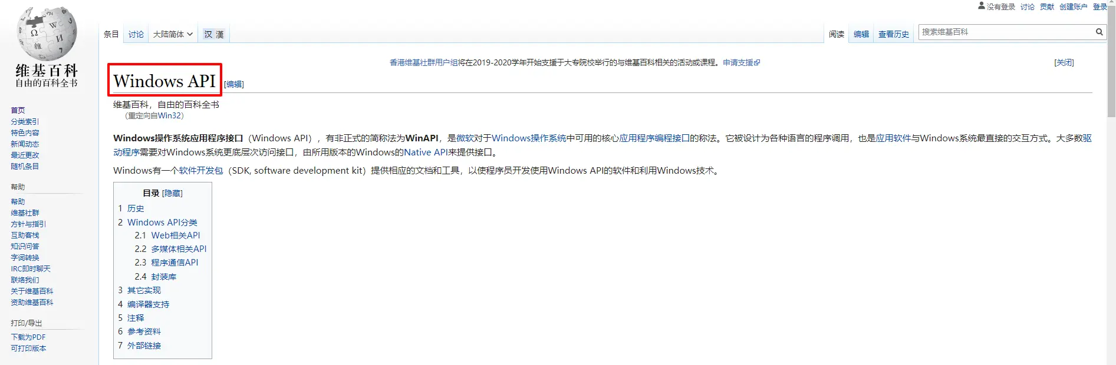This screenshot has width=1116, height=365.
Task: Open the 软件开发包 link
Action: tap(201, 171)
